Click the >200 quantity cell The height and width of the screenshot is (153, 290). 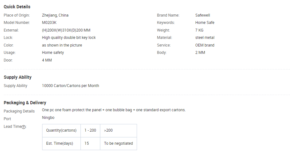point(118,130)
